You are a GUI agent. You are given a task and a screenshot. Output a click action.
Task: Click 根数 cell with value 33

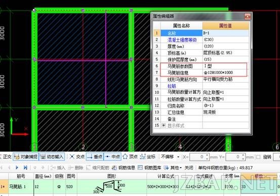point(259,187)
